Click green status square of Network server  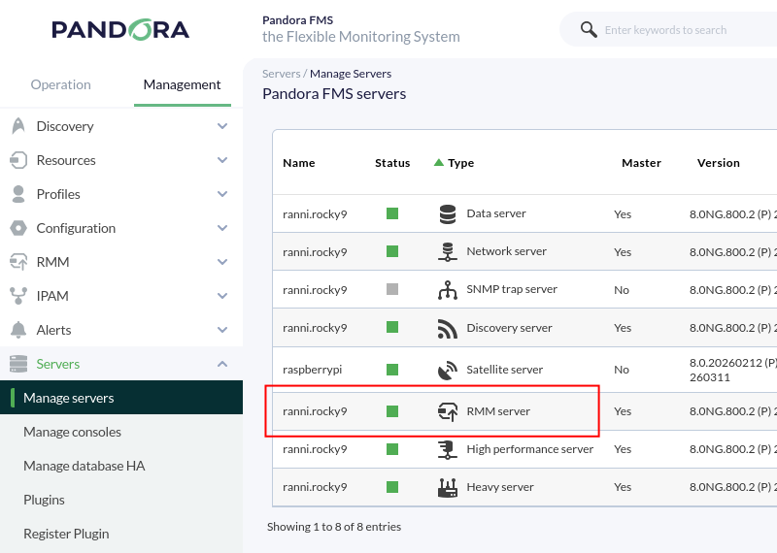(392, 251)
